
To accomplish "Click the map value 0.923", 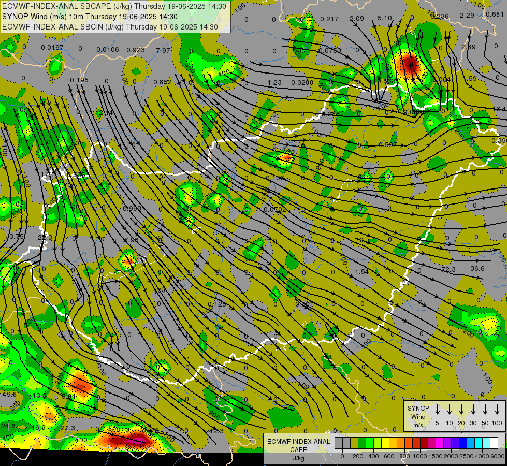I will 136,50.
